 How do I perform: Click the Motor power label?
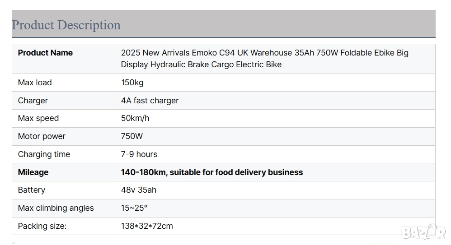(x=42, y=136)
